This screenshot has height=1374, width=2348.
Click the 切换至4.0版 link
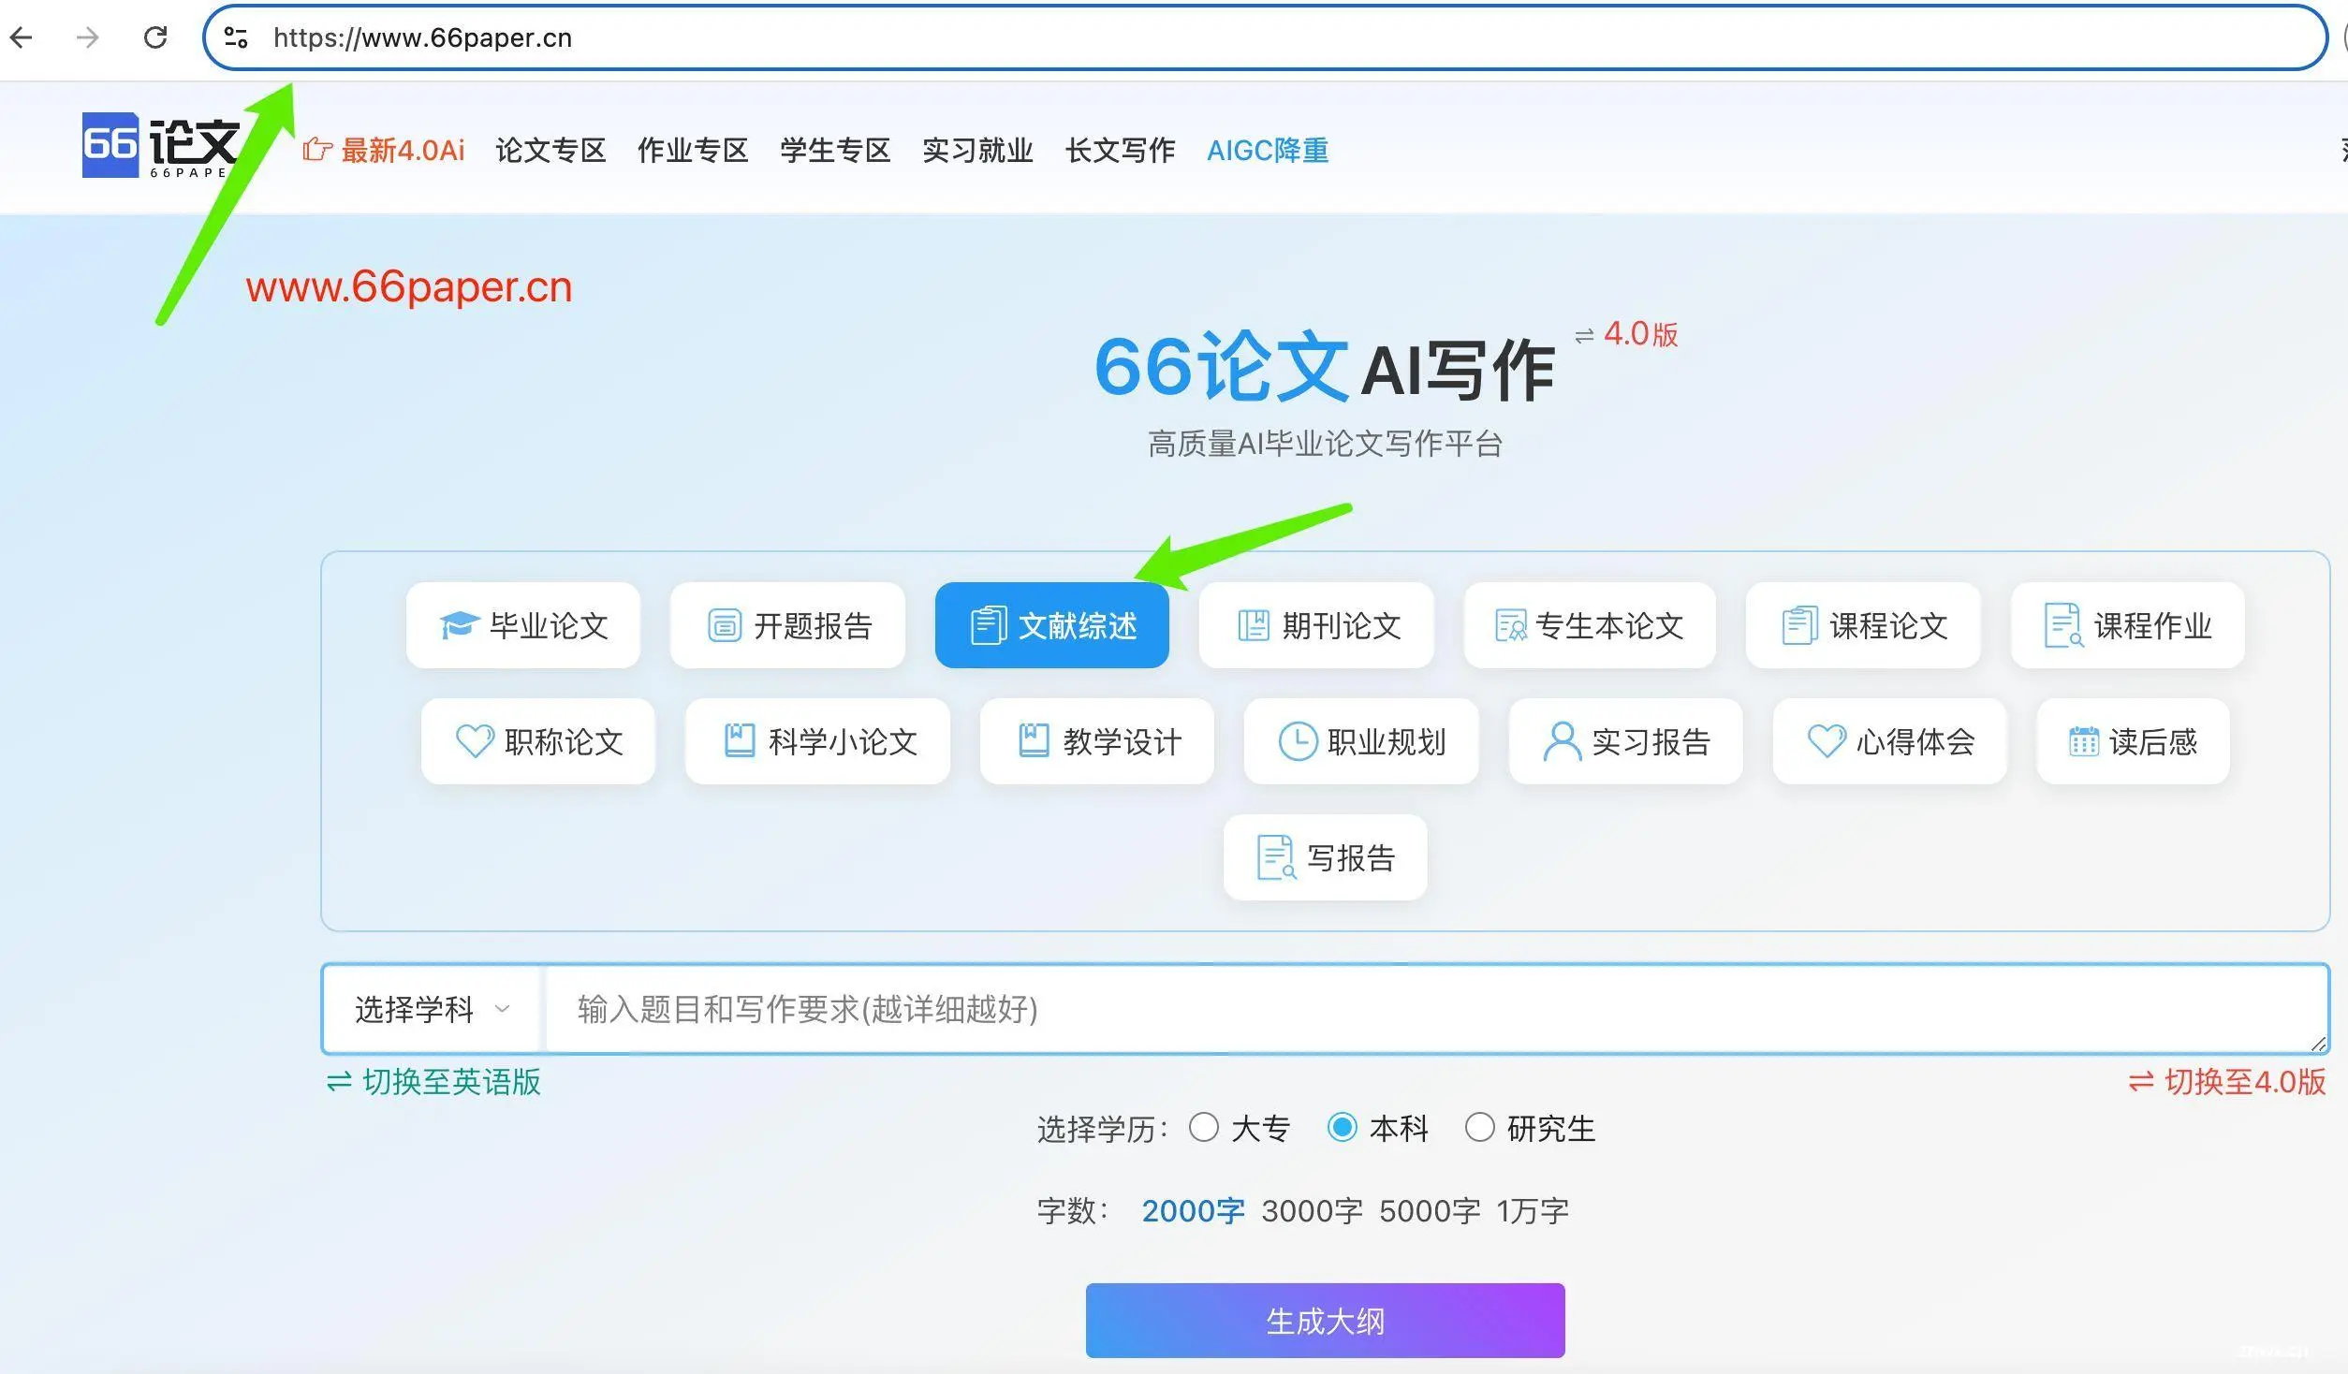[x=2245, y=1082]
